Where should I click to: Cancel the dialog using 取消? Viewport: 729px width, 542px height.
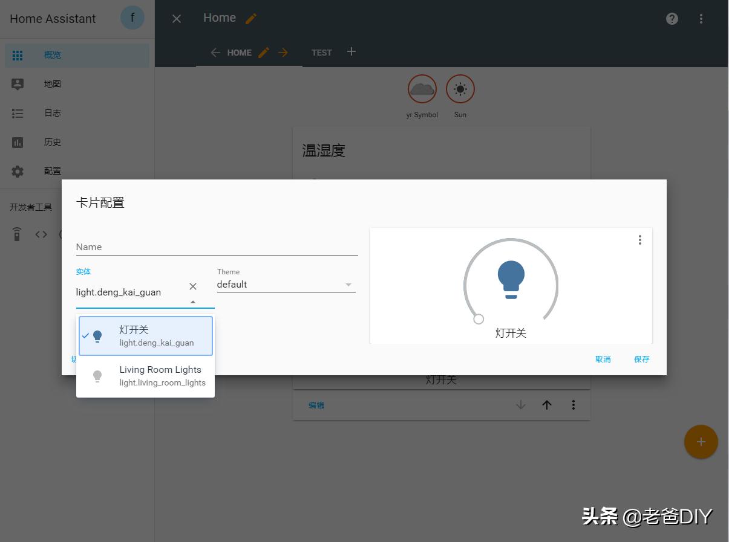603,359
